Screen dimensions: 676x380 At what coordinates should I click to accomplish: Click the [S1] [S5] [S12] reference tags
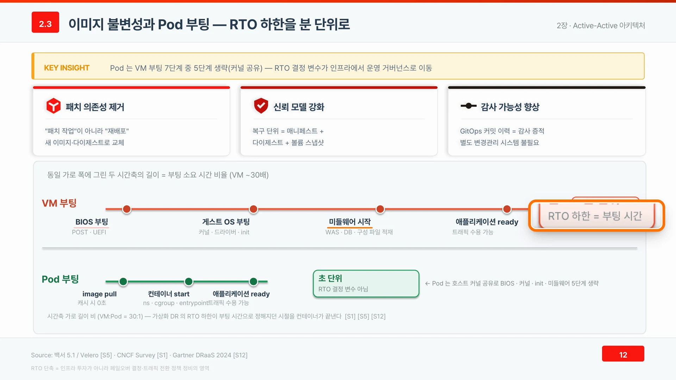coord(365,316)
